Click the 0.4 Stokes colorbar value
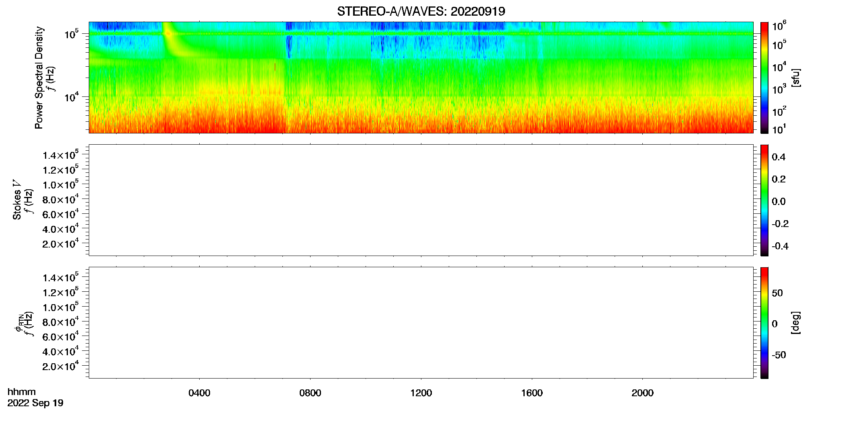The width and height of the screenshot is (842, 434). point(779,157)
